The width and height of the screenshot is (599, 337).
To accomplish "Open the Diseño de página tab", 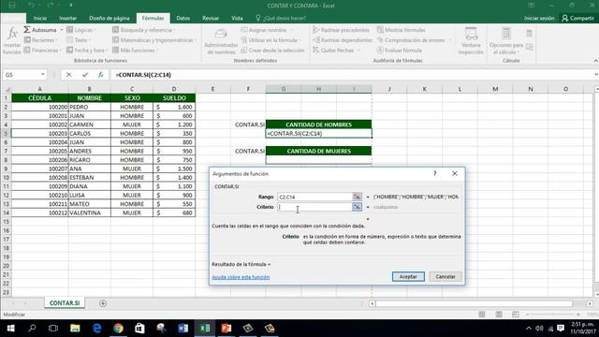I will 110,18.
